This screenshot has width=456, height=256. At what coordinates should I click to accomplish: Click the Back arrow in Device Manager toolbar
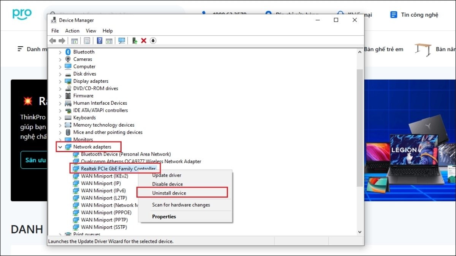[x=52, y=41]
